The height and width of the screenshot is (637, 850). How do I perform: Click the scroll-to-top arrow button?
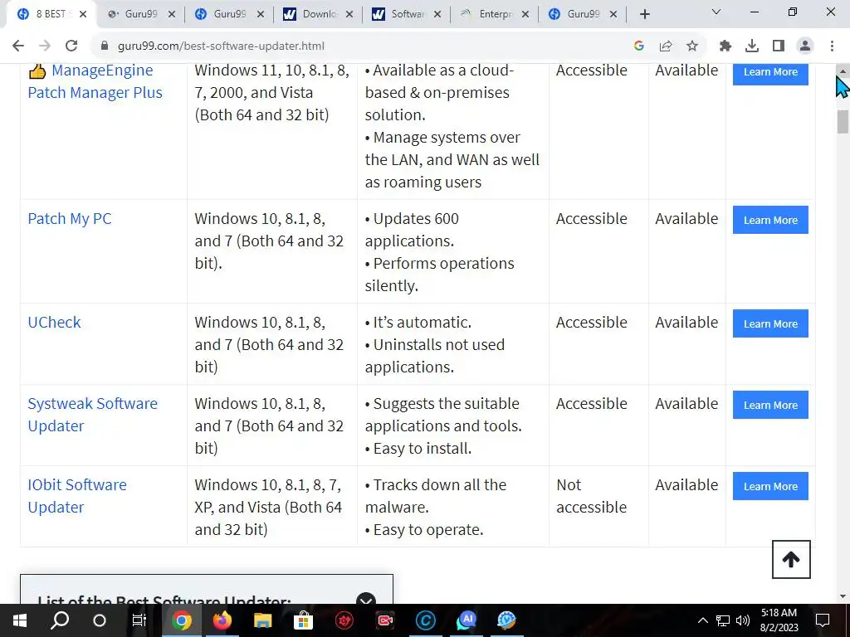(x=791, y=560)
